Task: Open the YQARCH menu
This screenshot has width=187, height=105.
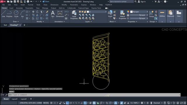Action: click(x=108, y=5)
